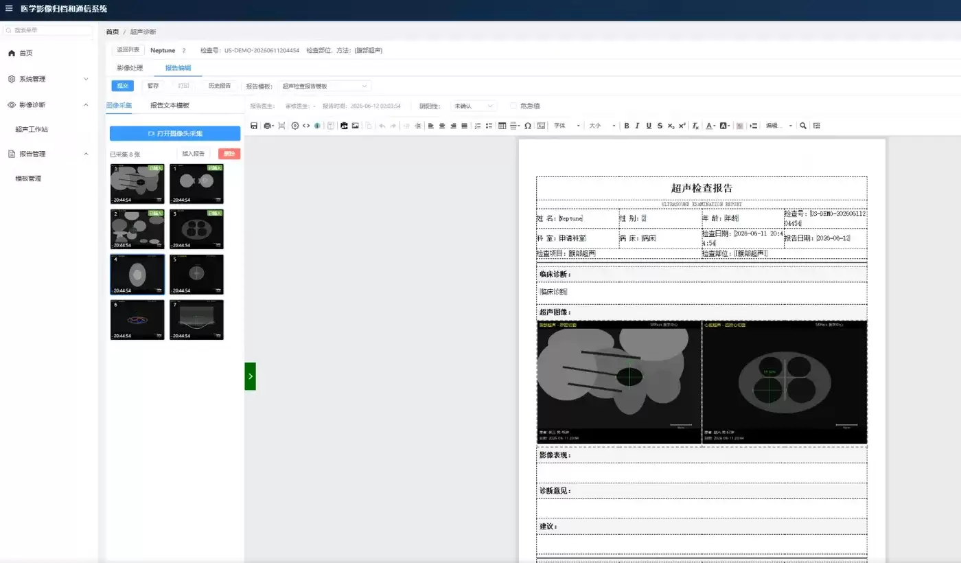This screenshot has width=961, height=563.
Task: Switch to the 影像处理 tab
Action: click(130, 68)
